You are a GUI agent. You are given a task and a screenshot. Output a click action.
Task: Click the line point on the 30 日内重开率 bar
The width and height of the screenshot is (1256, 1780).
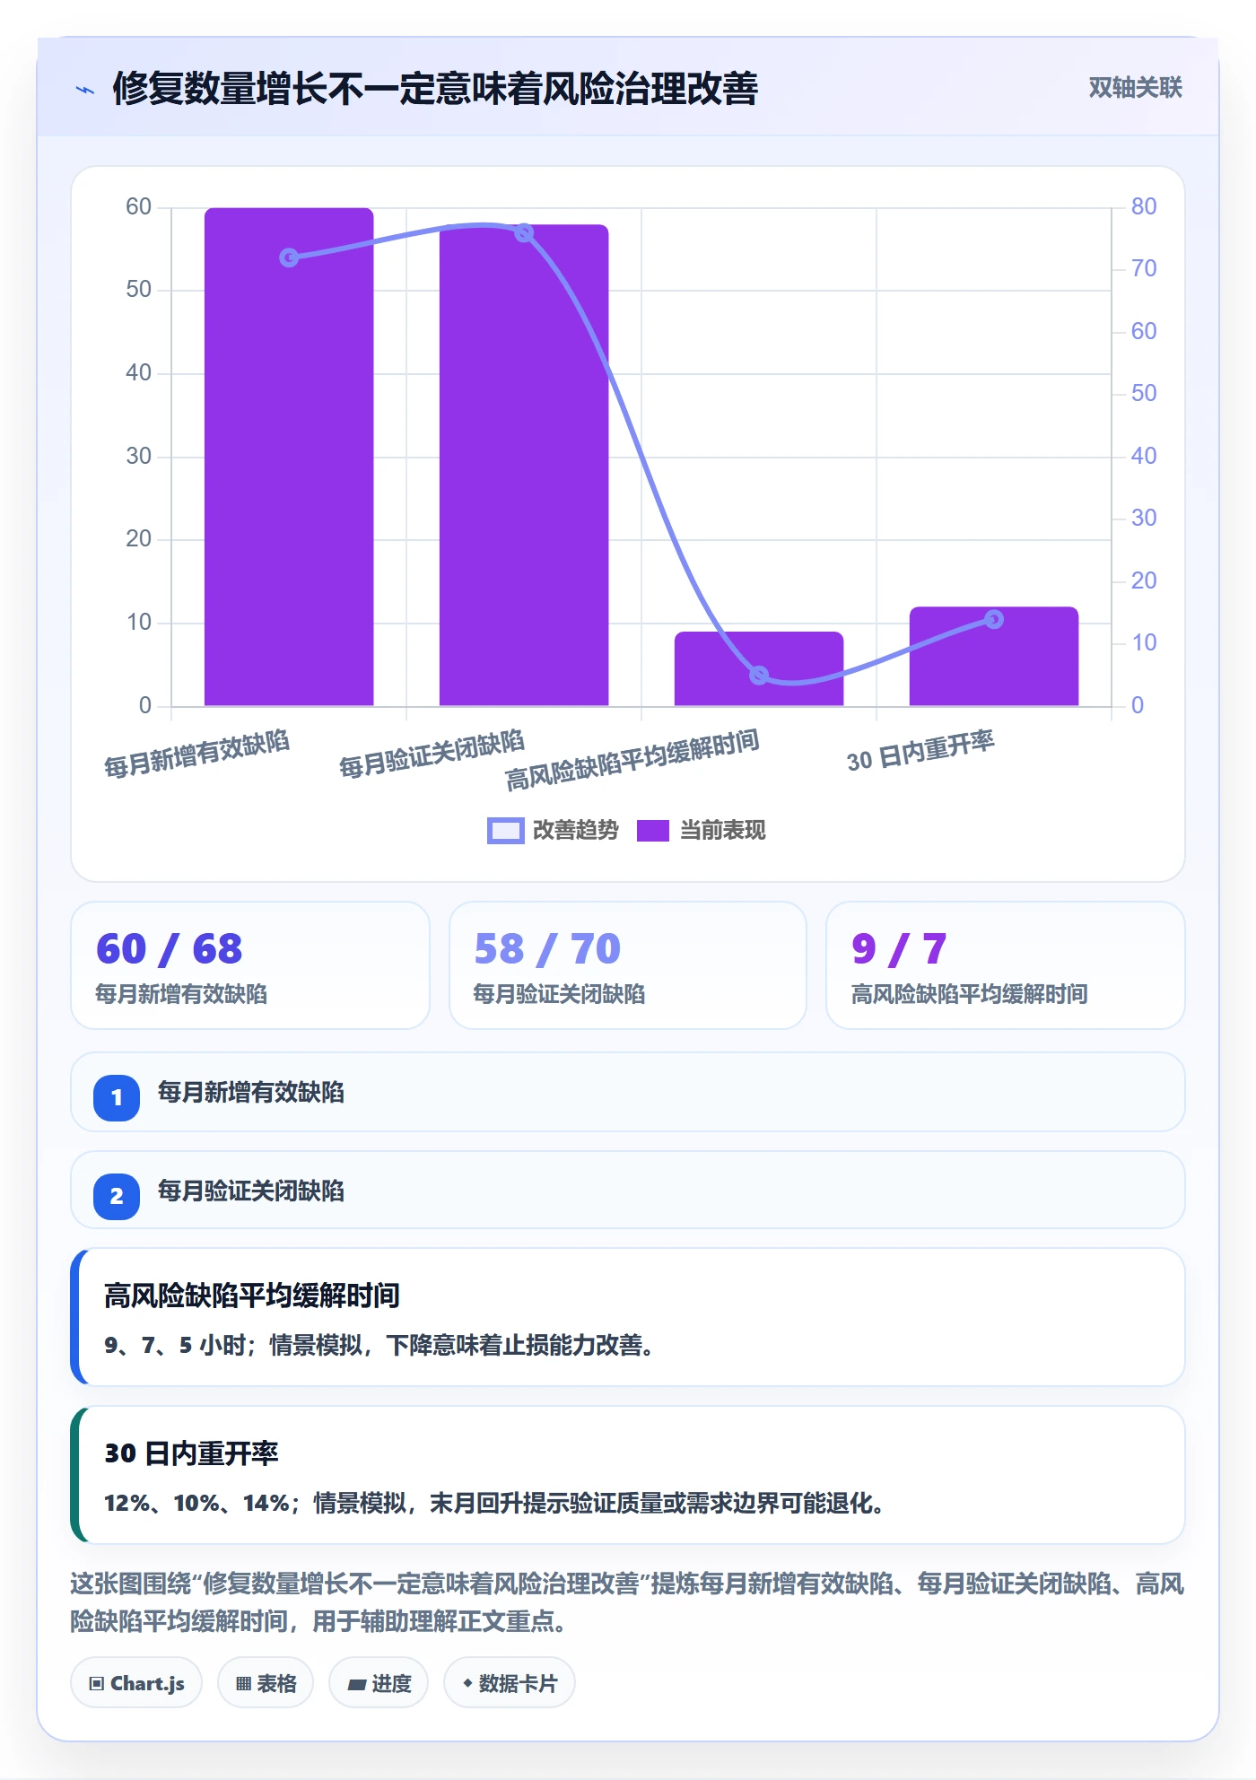click(994, 619)
